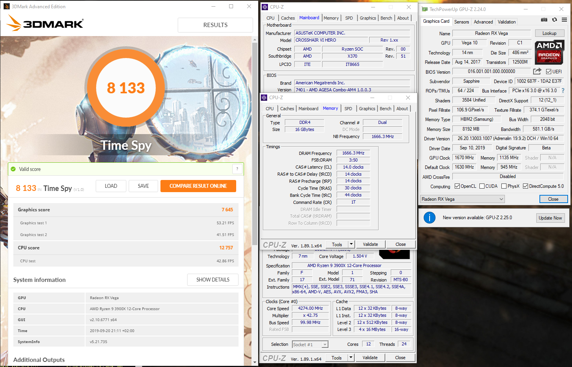This screenshot has width=572, height=367.
Task: Click the Bus Interface question mark icon
Action: click(563, 91)
